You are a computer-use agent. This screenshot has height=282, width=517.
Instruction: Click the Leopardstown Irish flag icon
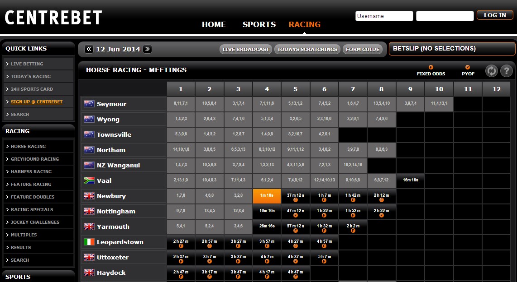click(89, 242)
